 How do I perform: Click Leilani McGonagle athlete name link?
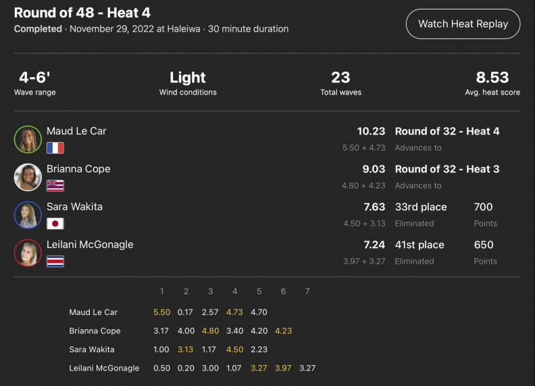coord(90,245)
